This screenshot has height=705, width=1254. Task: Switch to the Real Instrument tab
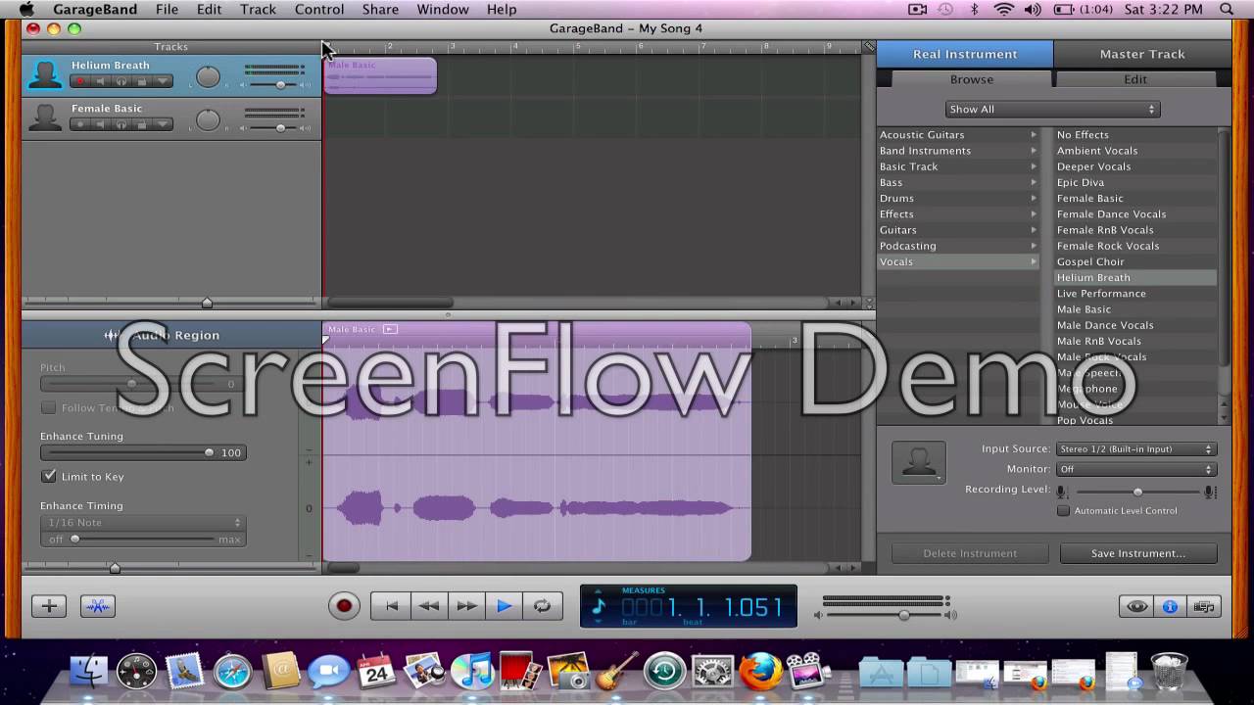click(x=965, y=54)
